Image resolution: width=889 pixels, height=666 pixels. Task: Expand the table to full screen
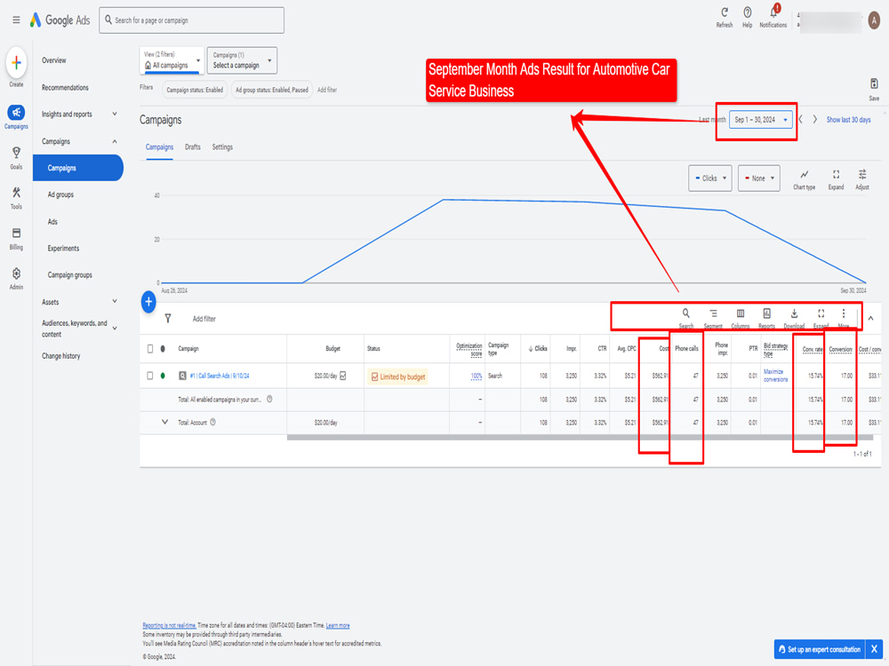pyautogui.click(x=821, y=318)
